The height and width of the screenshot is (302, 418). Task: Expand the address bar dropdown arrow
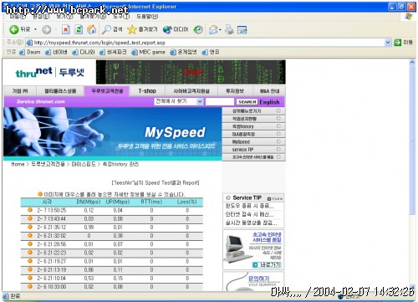[x=388, y=43]
